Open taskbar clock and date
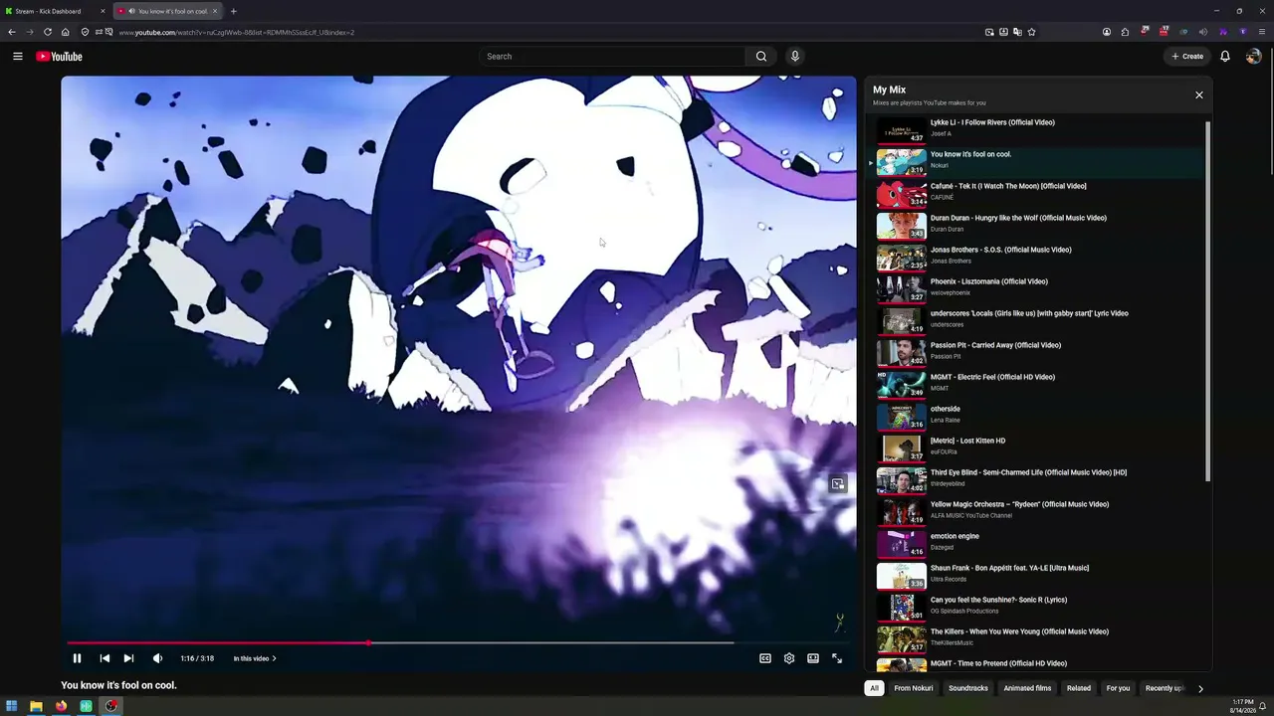This screenshot has width=1274, height=716. (x=1242, y=706)
